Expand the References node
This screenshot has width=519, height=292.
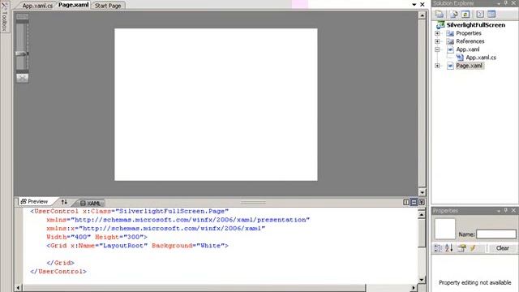pyautogui.click(x=437, y=41)
